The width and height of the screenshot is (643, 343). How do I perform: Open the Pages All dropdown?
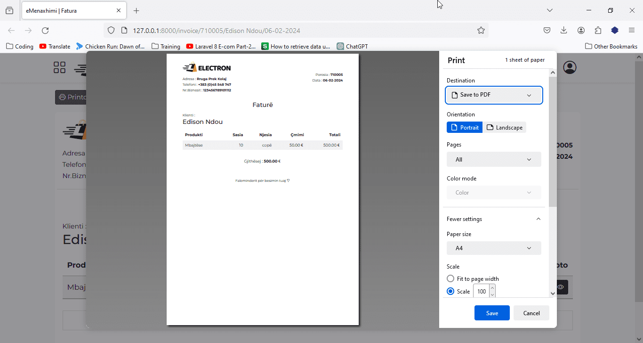pyautogui.click(x=494, y=160)
